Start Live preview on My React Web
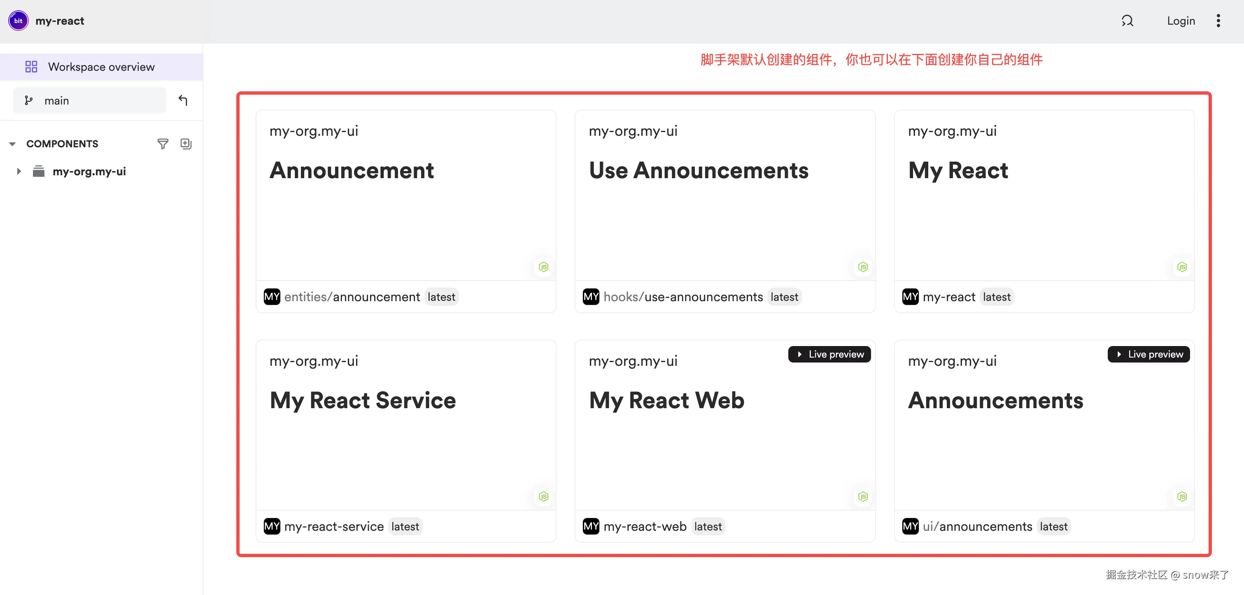 pyautogui.click(x=829, y=354)
